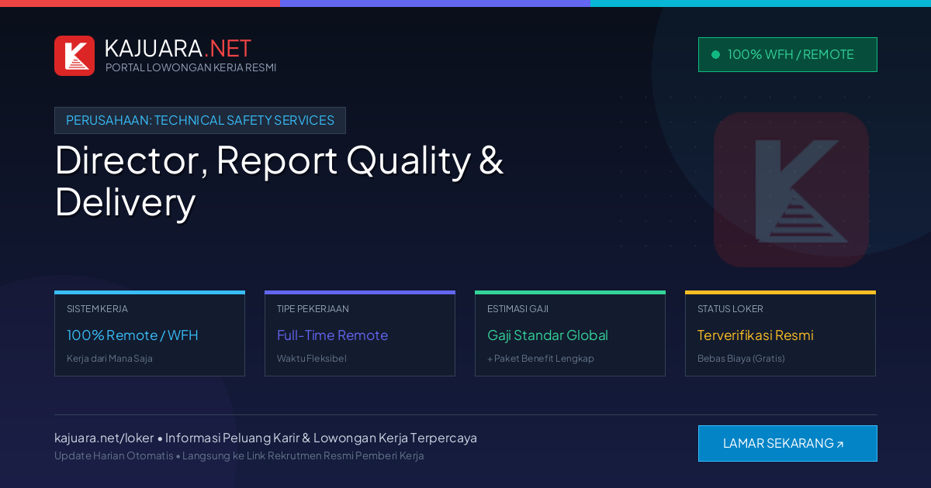Viewport: 931px width, 488px height.
Task: Click the + Paket Benefit Lengkap text
Action: pos(541,359)
